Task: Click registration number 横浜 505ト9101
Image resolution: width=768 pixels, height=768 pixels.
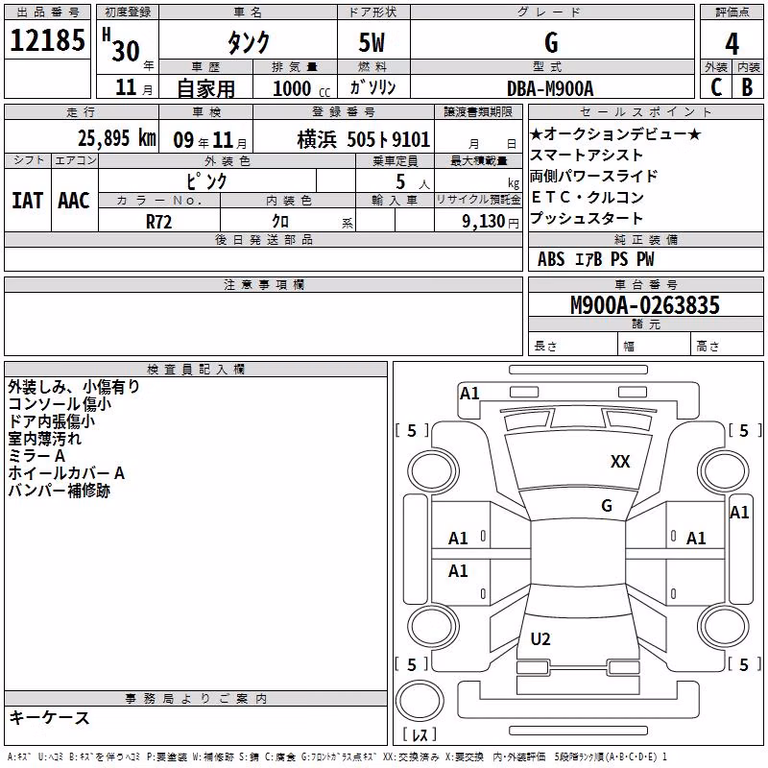Action: click(364, 140)
